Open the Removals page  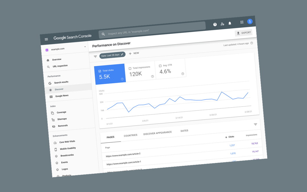coord(63,126)
